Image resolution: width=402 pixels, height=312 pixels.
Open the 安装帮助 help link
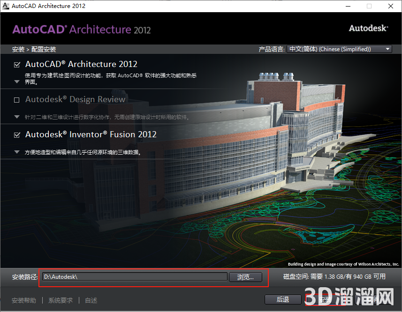pos(24,300)
